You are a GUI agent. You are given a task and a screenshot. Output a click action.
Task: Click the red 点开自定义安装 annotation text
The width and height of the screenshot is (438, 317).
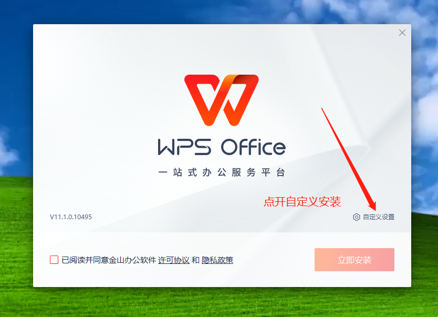303,201
